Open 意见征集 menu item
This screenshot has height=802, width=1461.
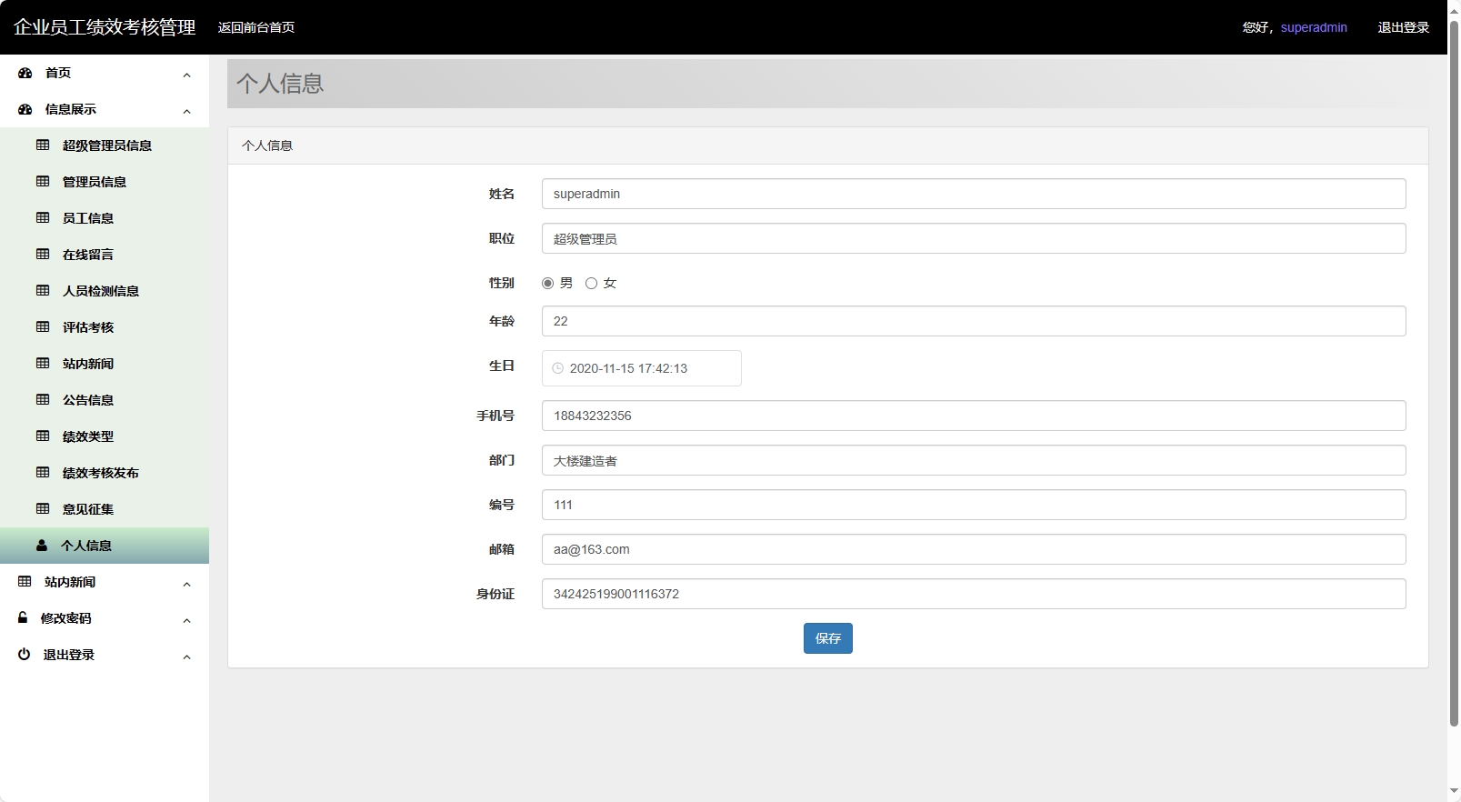pos(105,509)
